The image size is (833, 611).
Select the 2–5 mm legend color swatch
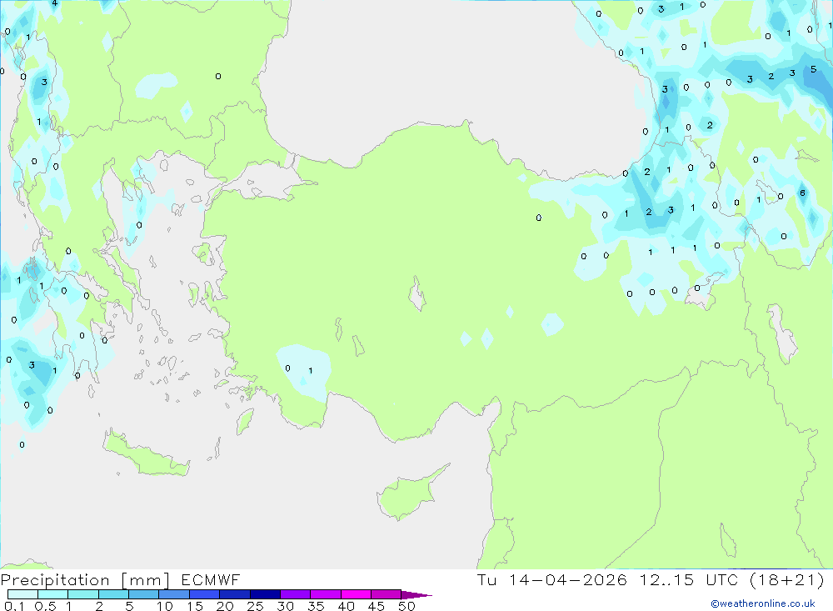(113, 594)
